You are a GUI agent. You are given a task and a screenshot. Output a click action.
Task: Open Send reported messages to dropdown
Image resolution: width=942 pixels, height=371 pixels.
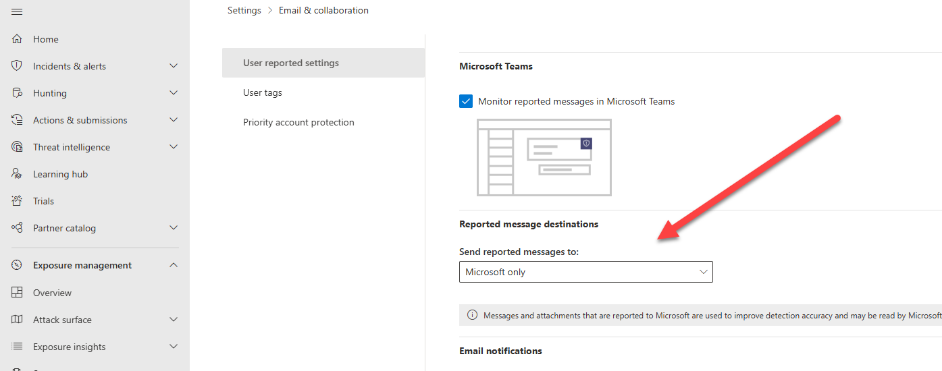pyautogui.click(x=585, y=272)
